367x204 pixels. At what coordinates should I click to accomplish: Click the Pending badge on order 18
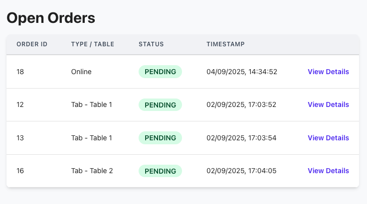tap(160, 72)
